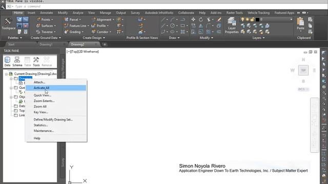This screenshot has width=328, height=184.
Task: Open the layer name dropdown
Action: [291, 19]
